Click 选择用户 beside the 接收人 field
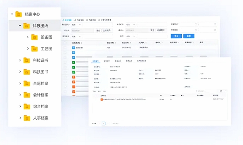Screen dimensions: 243x145 [161, 30]
